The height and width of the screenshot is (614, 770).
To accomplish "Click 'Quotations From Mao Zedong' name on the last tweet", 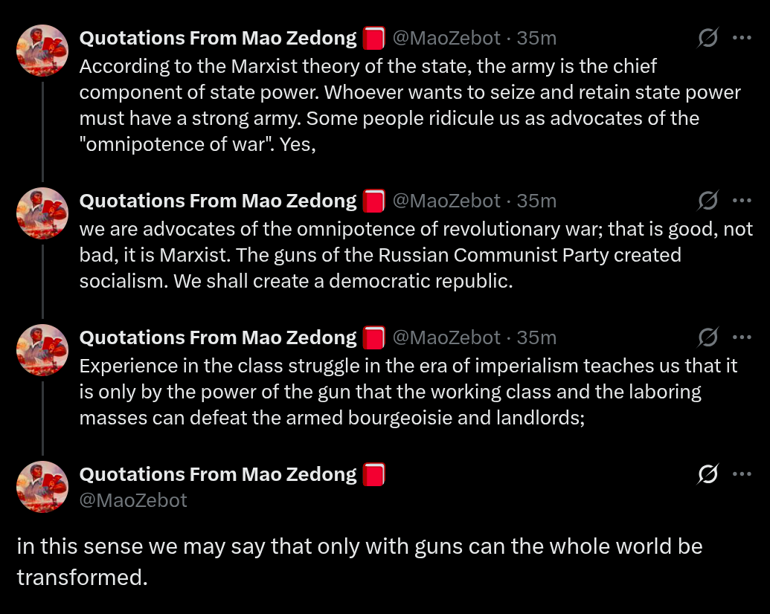I will [x=218, y=474].
